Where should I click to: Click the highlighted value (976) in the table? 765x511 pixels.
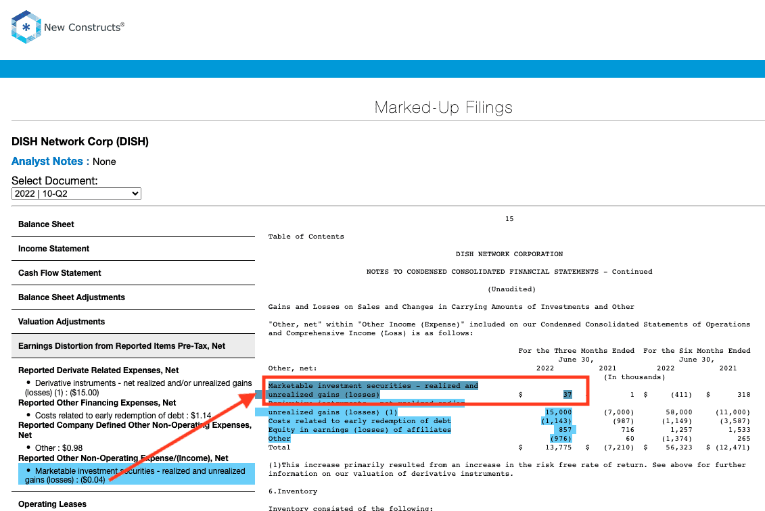561,439
